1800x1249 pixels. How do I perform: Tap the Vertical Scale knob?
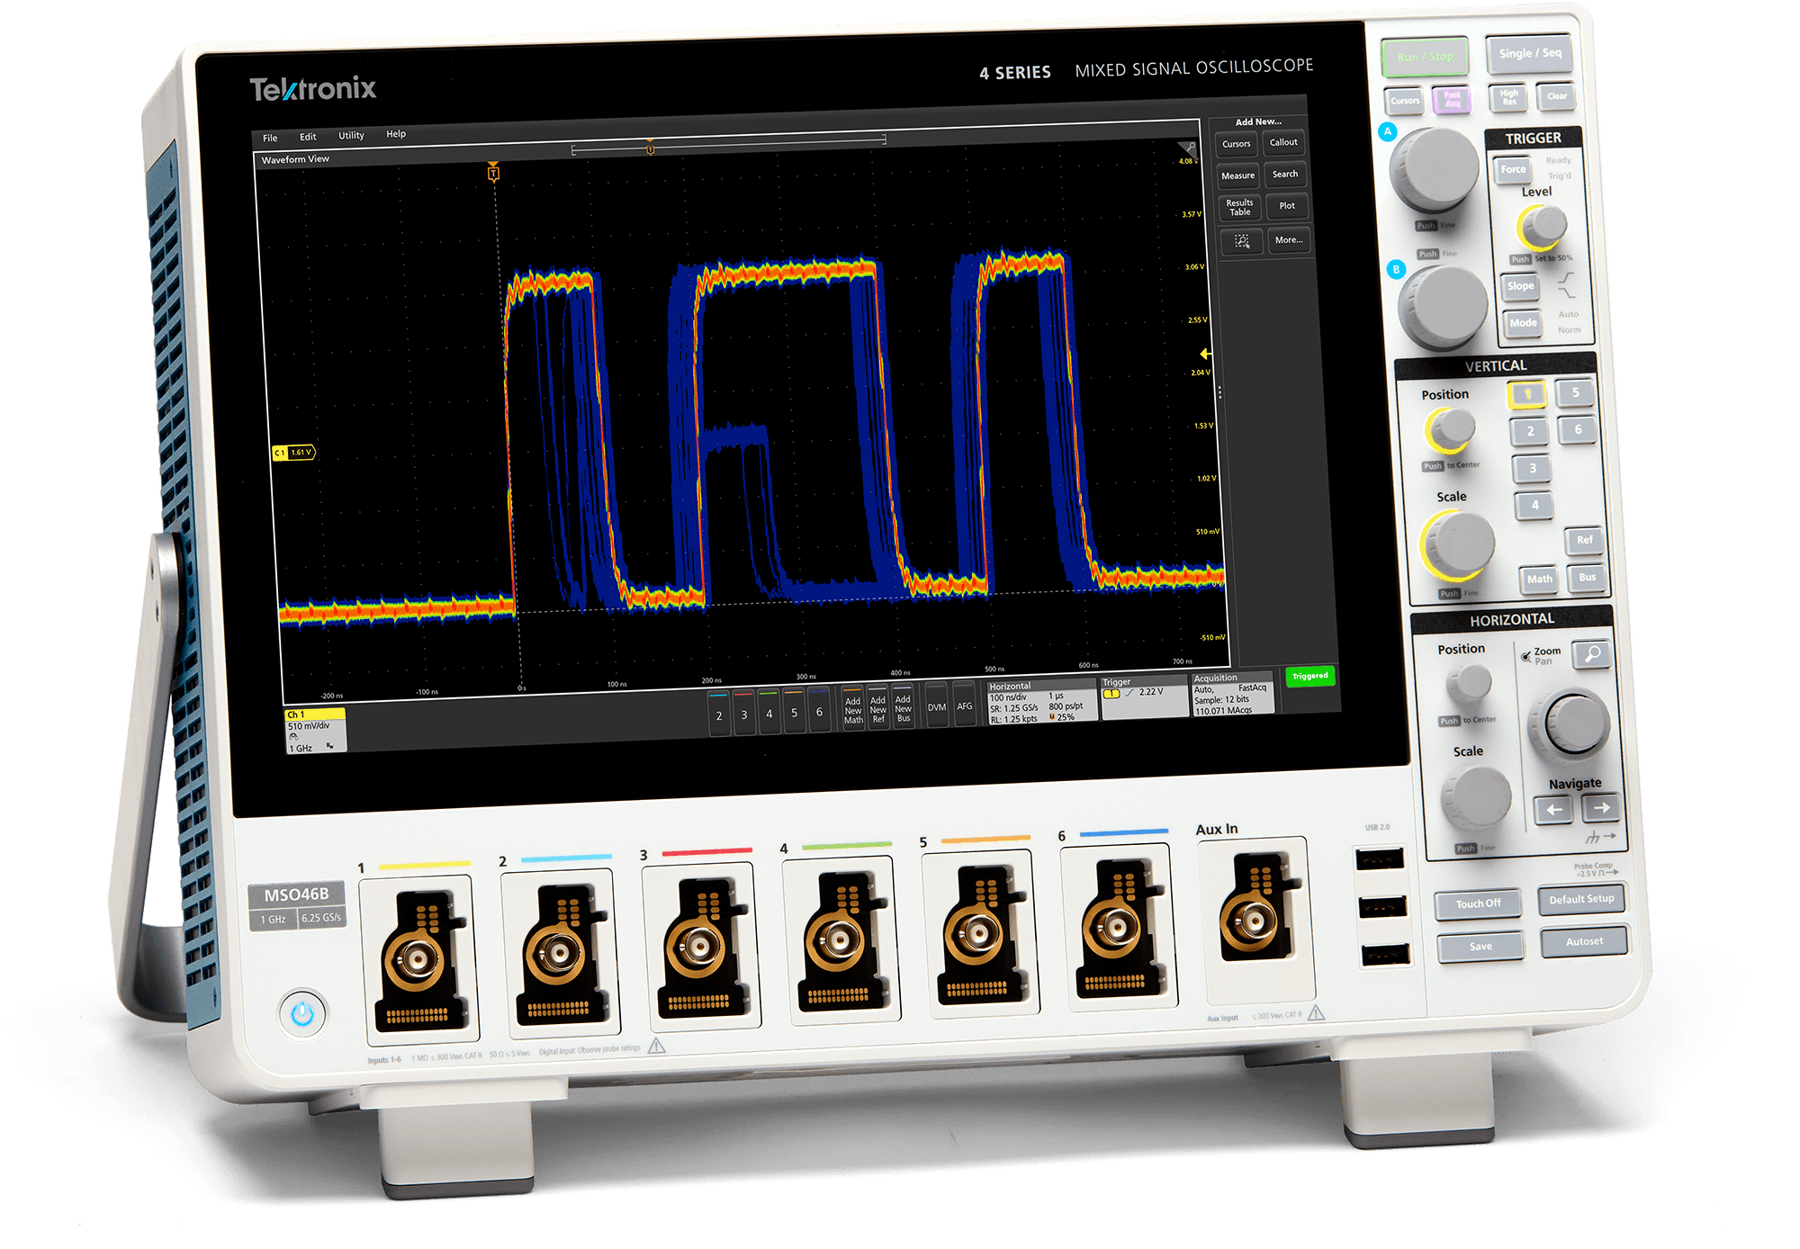[x=1460, y=544]
